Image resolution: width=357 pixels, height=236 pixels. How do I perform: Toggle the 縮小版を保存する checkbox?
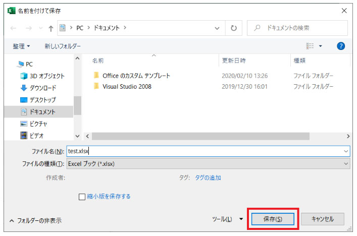[82, 197]
